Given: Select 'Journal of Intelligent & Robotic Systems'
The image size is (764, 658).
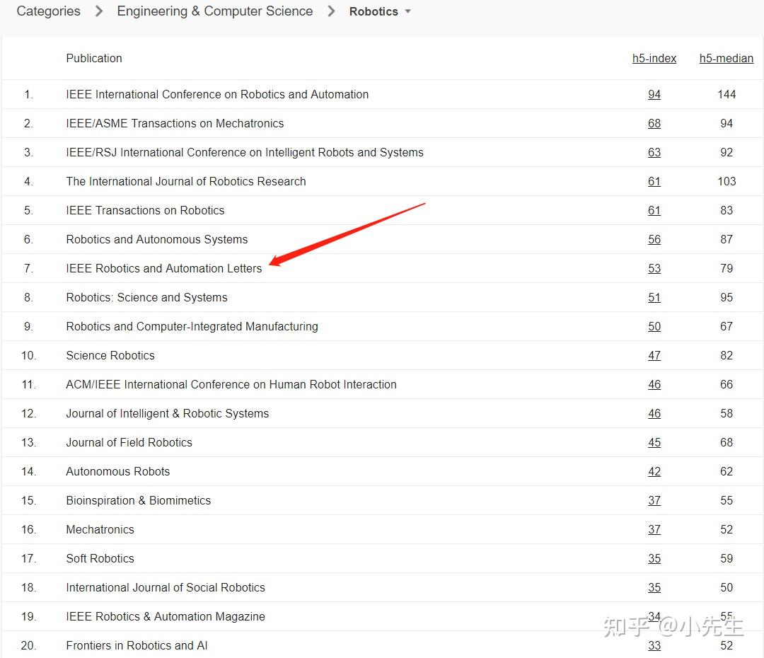Looking at the screenshot, I should coord(167,413).
